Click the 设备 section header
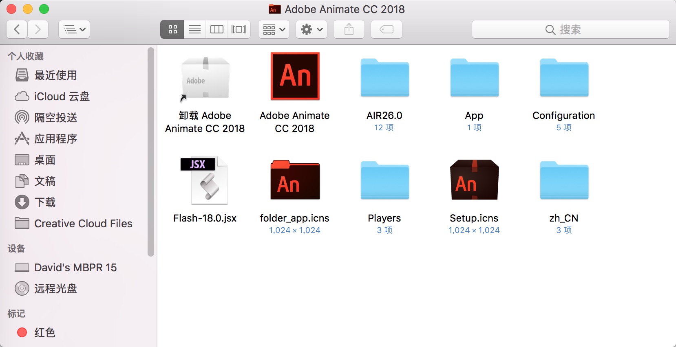This screenshot has height=347, width=676. click(x=16, y=248)
